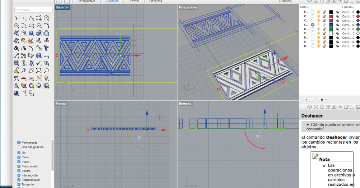Change the green layer color swatch
The width and height of the screenshot is (360, 188).
click(331, 29)
